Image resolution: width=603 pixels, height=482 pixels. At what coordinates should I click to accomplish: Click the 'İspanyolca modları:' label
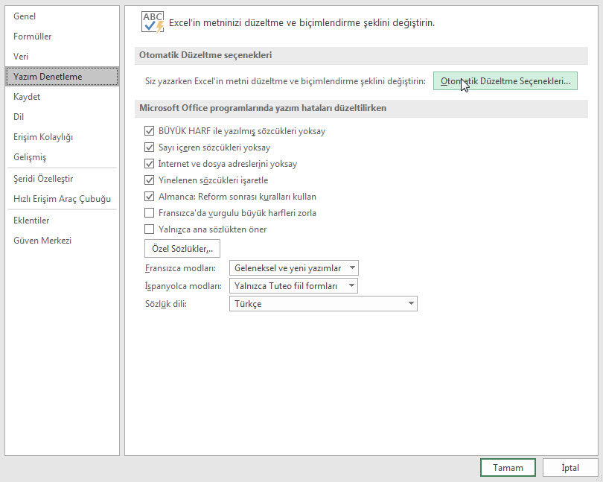pyautogui.click(x=183, y=286)
